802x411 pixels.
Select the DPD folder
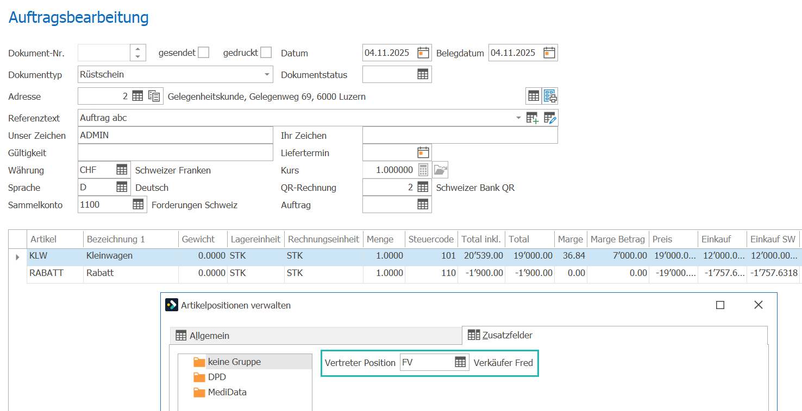tap(210, 377)
